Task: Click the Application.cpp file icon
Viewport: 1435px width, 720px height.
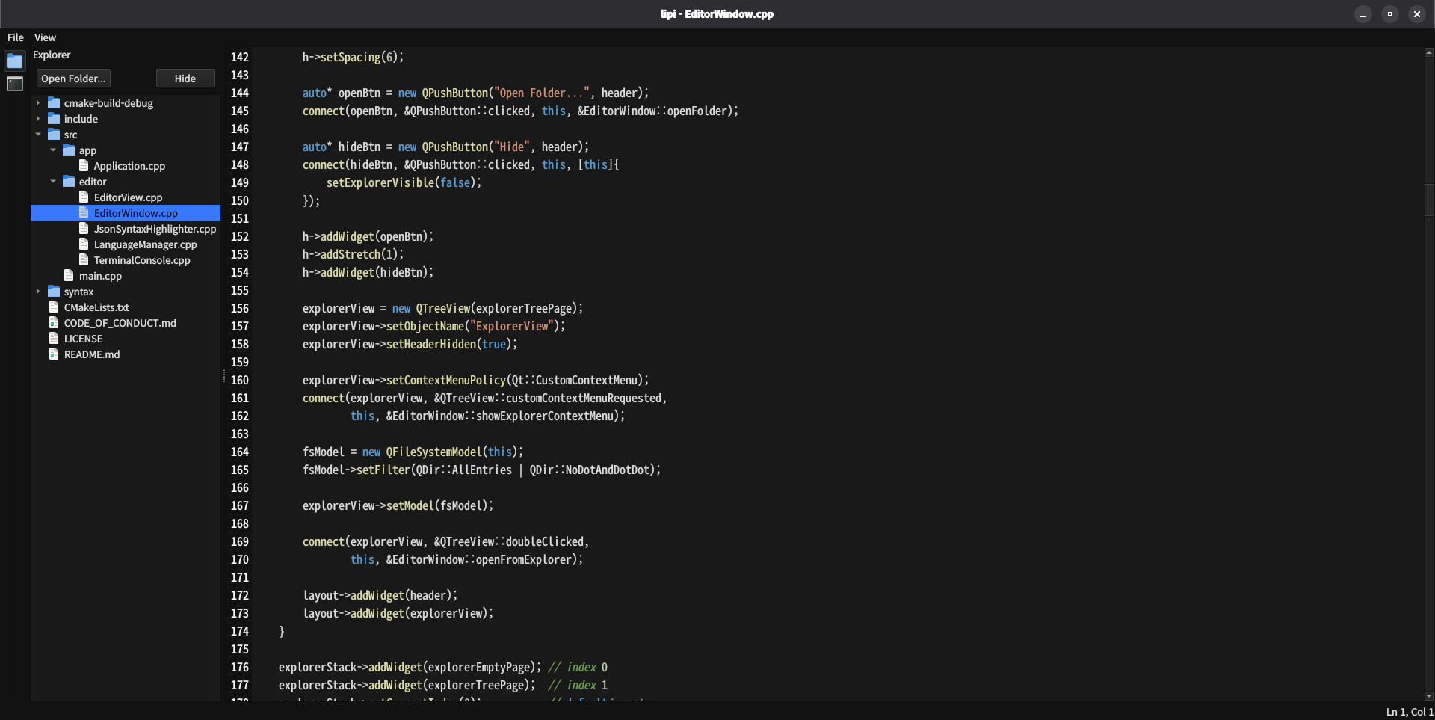Action: (84, 166)
